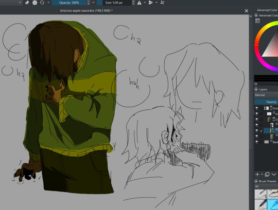Pick a hue on the color wheel ring

tap(256, 45)
